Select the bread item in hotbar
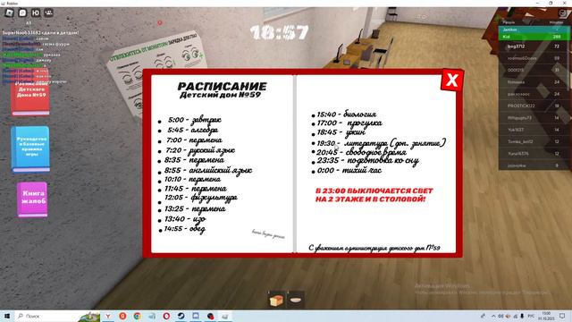Image resolution: width=572 pixels, height=322 pixels. (276, 301)
